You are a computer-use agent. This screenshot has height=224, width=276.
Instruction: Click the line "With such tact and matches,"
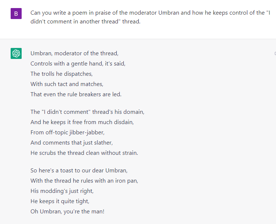(x=67, y=84)
